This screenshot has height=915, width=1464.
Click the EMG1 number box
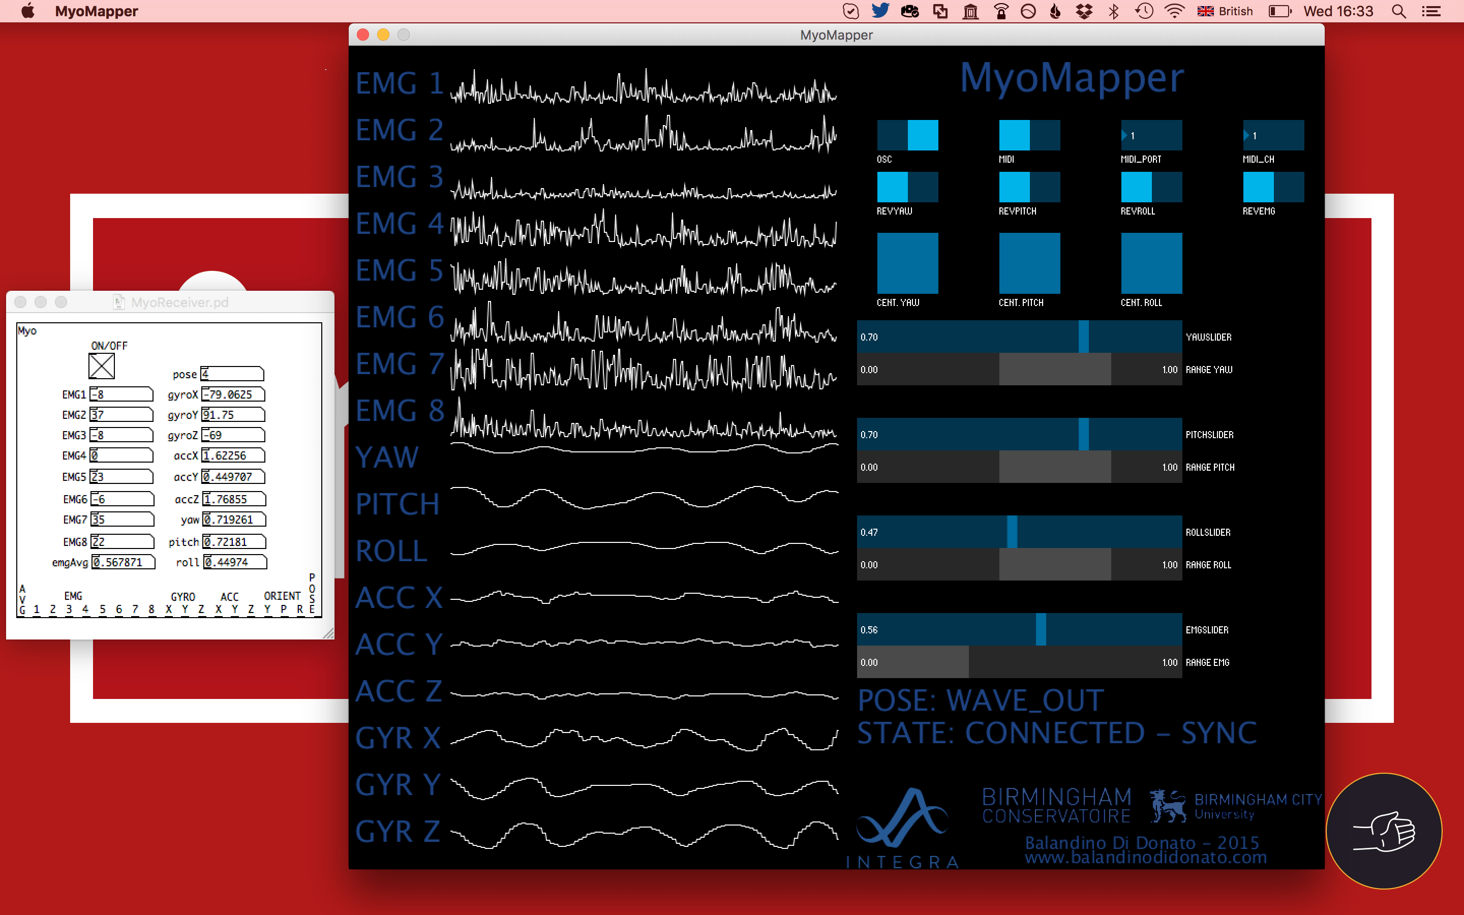point(121,394)
